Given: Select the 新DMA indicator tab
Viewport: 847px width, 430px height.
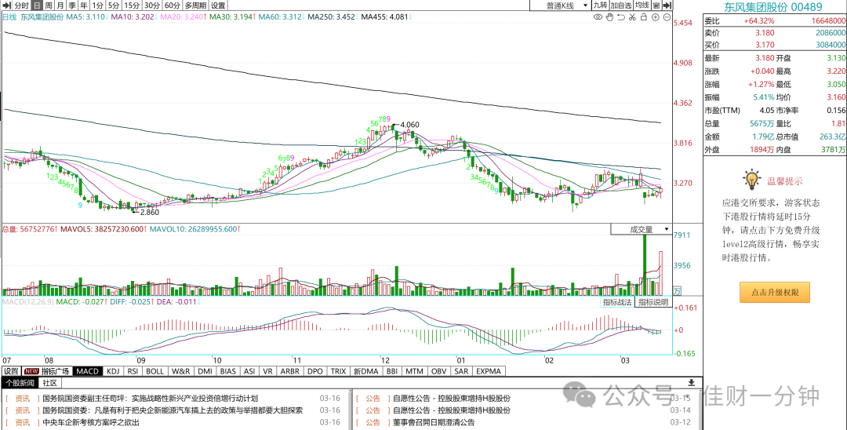Looking at the screenshot, I should point(365,372).
